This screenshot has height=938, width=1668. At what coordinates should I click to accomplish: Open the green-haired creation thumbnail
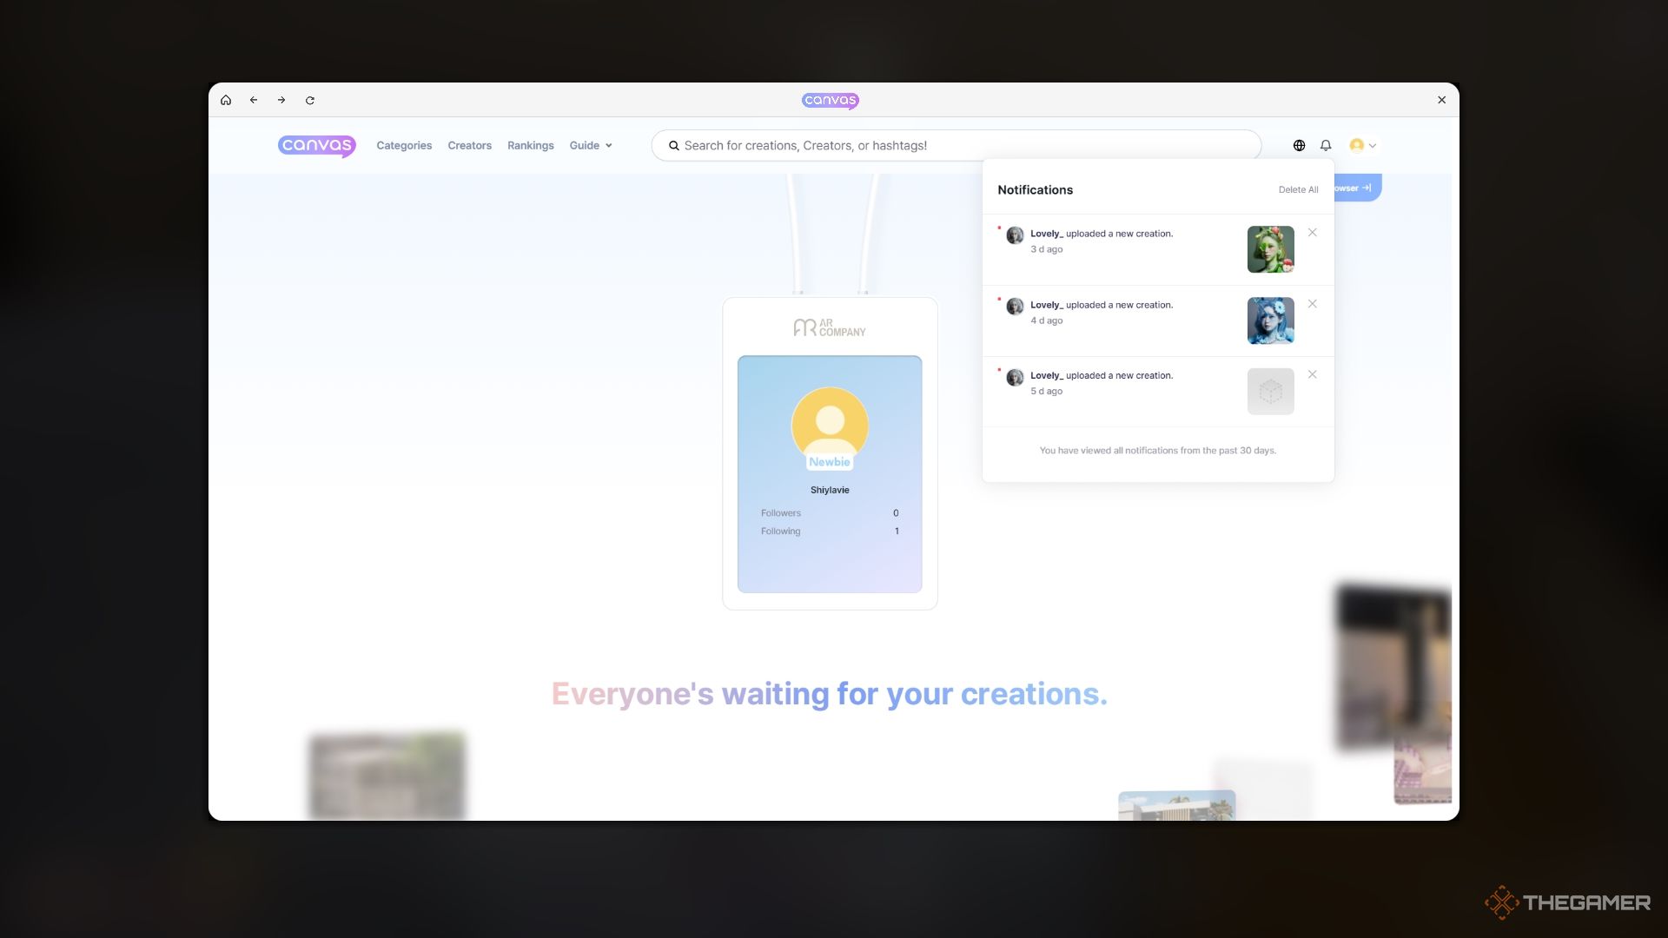click(1270, 249)
